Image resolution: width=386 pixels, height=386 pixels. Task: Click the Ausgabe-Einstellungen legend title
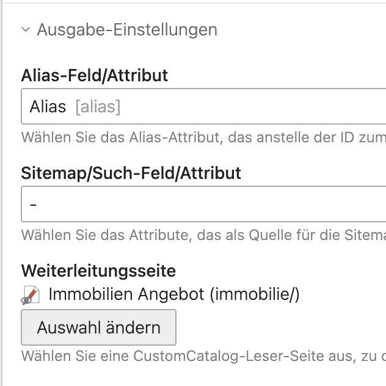(x=126, y=29)
